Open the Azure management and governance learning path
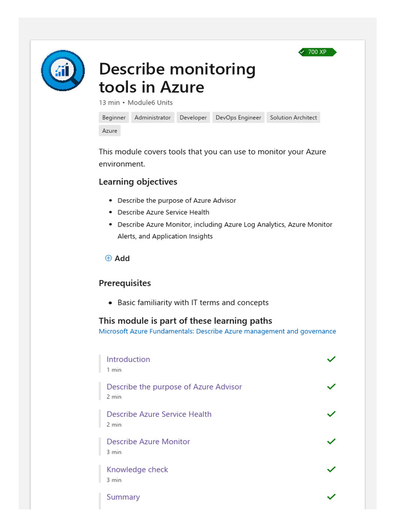395x527 pixels. (x=217, y=331)
